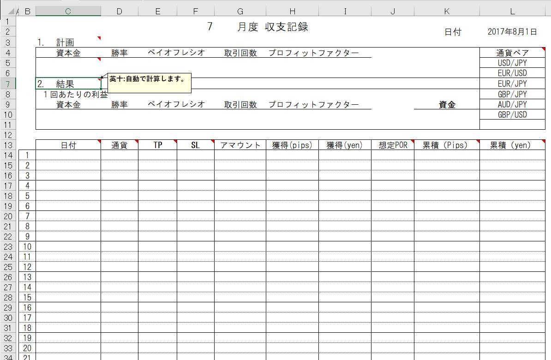Click the '通貨ペア' header cell

tap(512, 53)
